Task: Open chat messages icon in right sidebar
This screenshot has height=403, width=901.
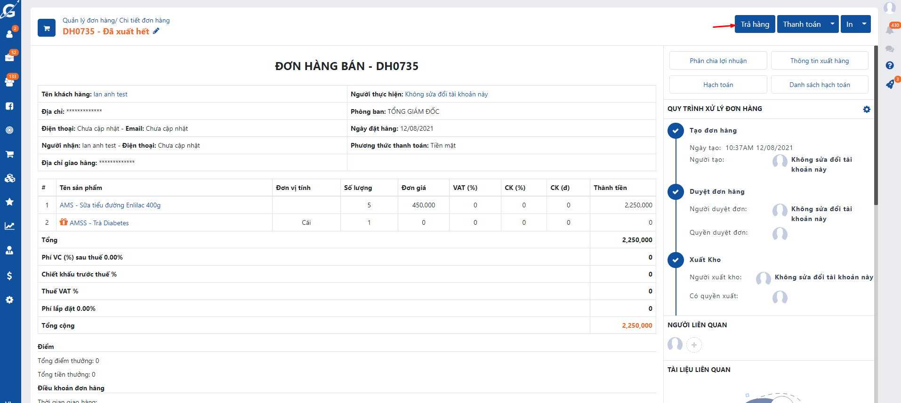Action: (x=889, y=49)
